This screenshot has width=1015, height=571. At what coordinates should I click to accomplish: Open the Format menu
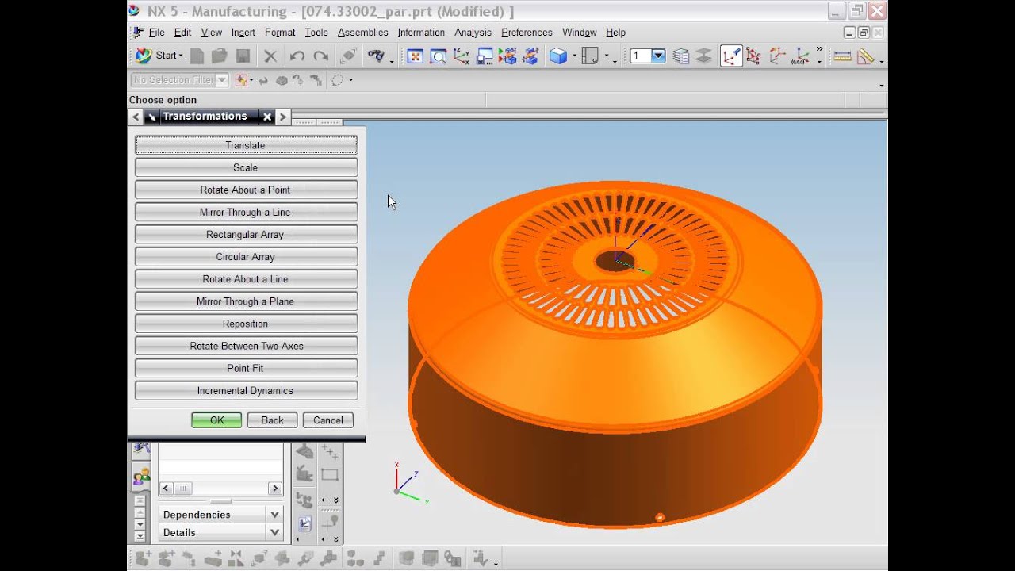(x=280, y=33)
